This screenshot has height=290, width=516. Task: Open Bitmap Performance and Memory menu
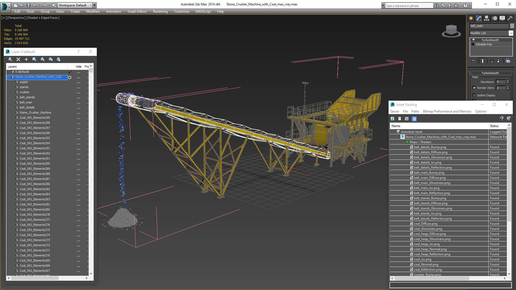pos(447,111)
